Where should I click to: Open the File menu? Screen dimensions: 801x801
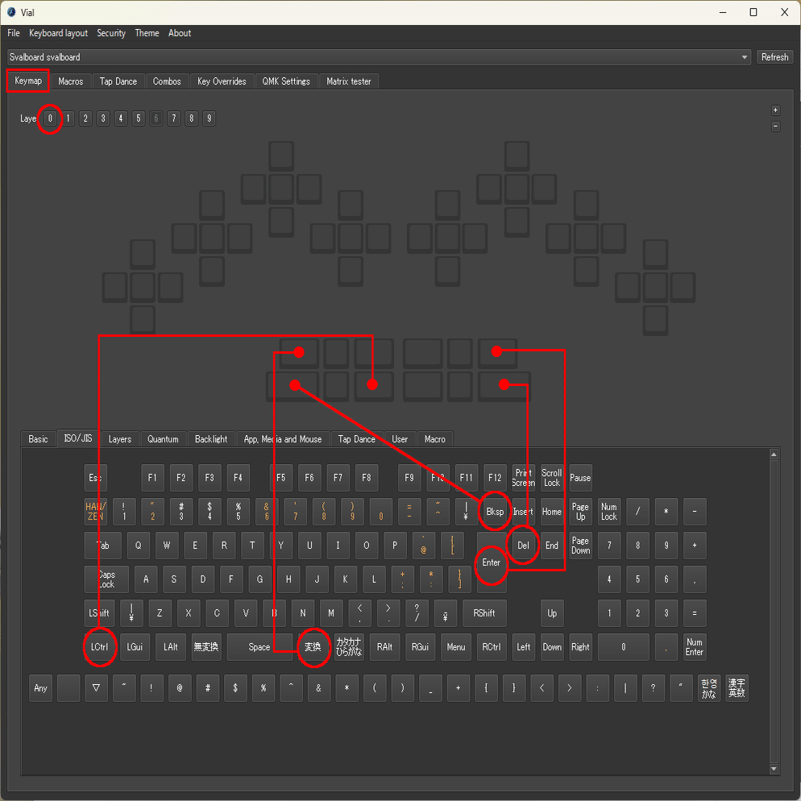tap(13, 33)
